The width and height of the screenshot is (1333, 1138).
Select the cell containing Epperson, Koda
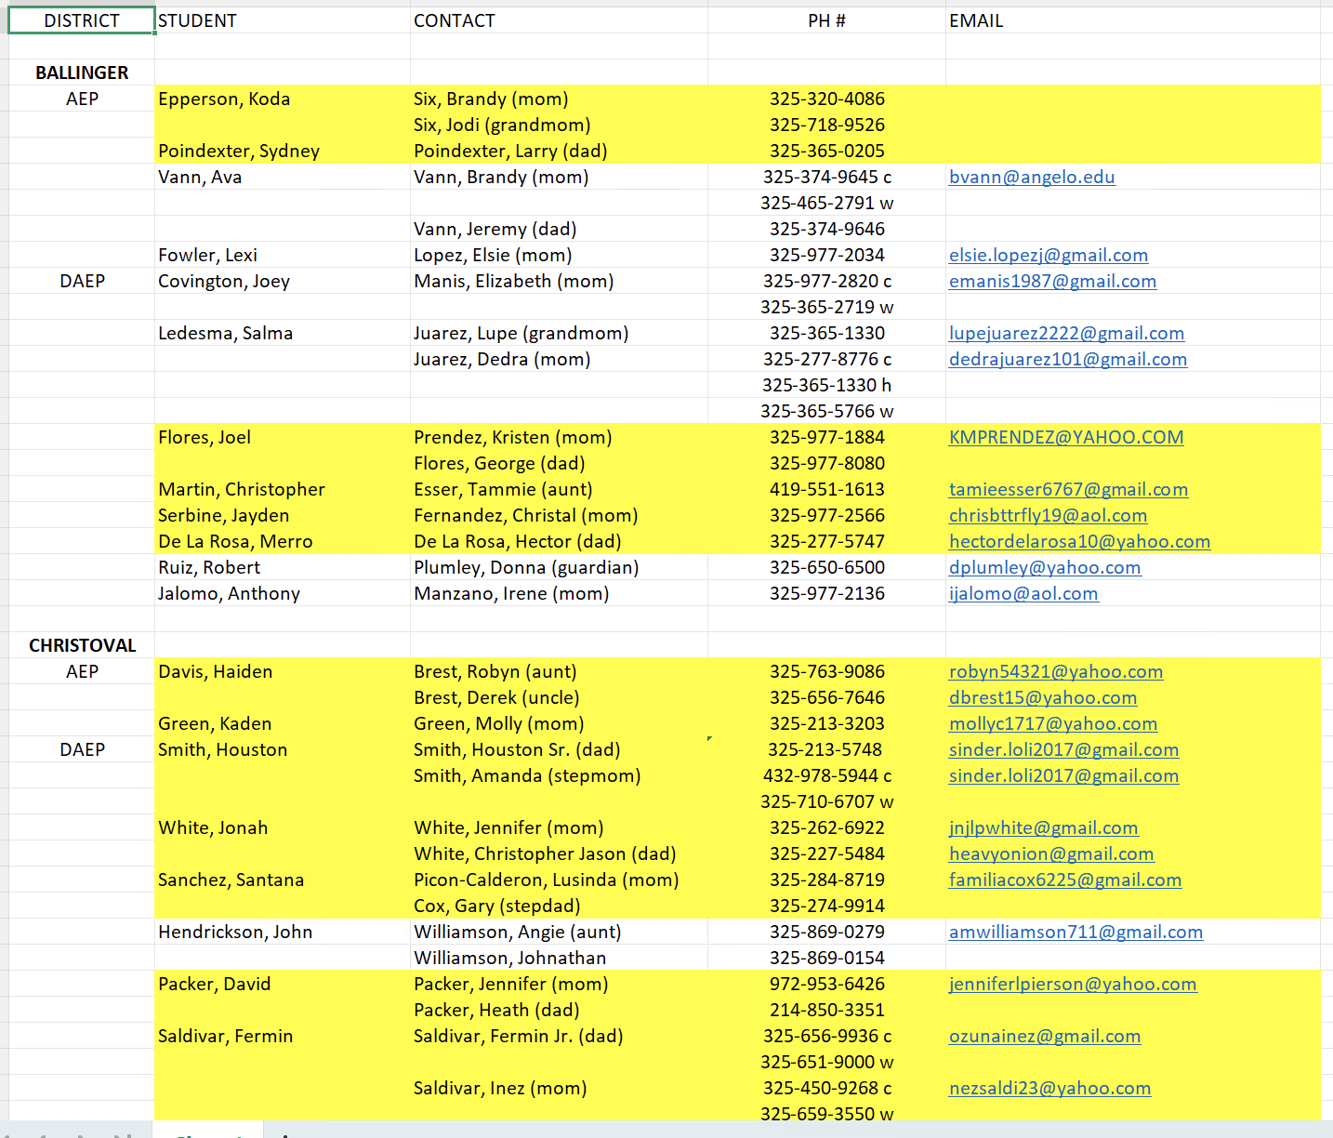(283, 99)
